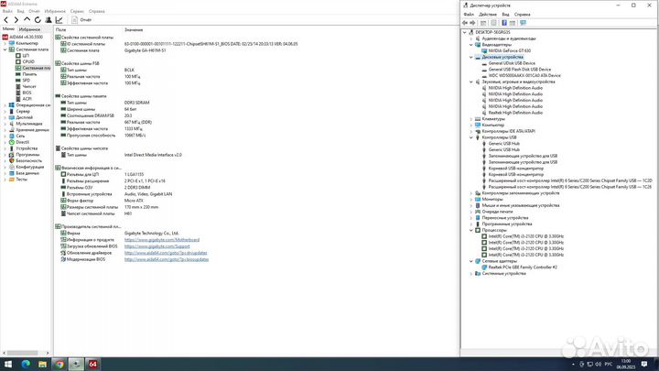
Task: Collapse Контроллеры USB in Device Manager
Action: pyautogui.click(x=471, y=137)
